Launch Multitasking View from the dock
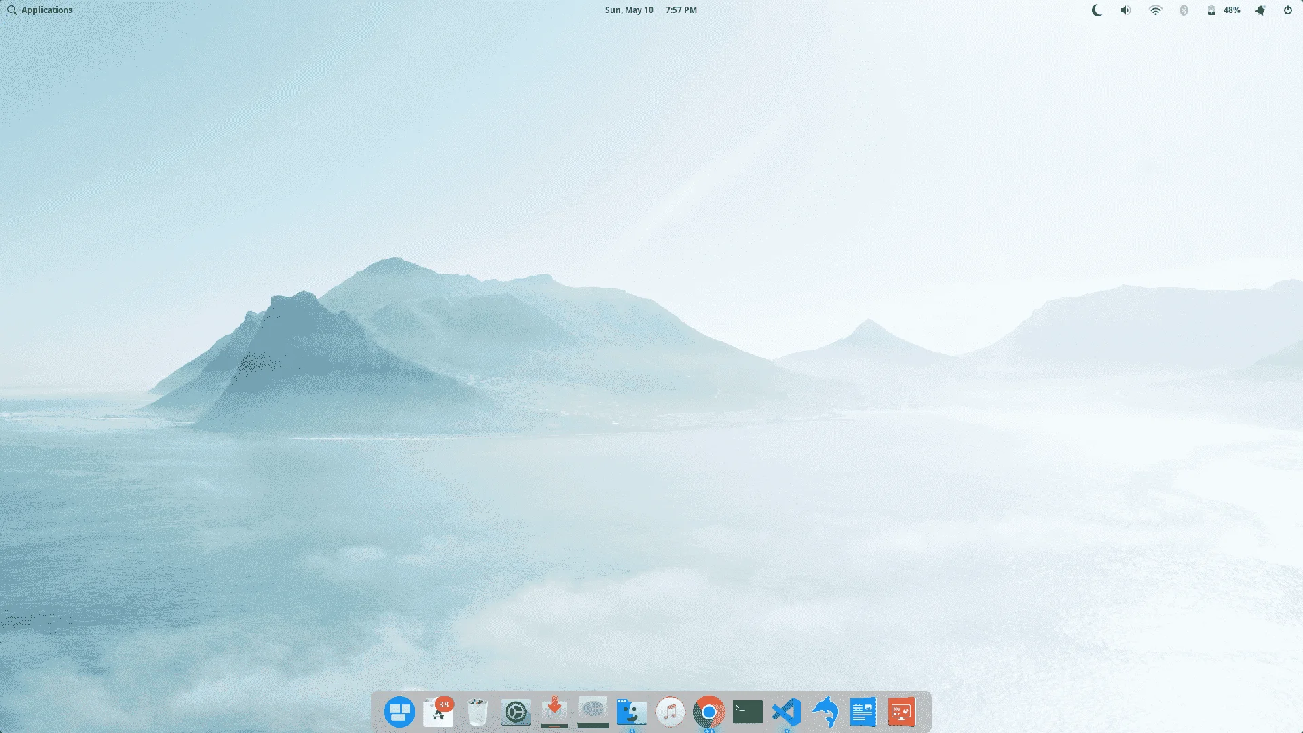 point(400,712)
